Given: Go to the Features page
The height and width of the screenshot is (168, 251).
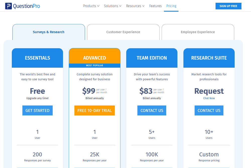Looking at the screenshot, I should (x=155, y=6).
